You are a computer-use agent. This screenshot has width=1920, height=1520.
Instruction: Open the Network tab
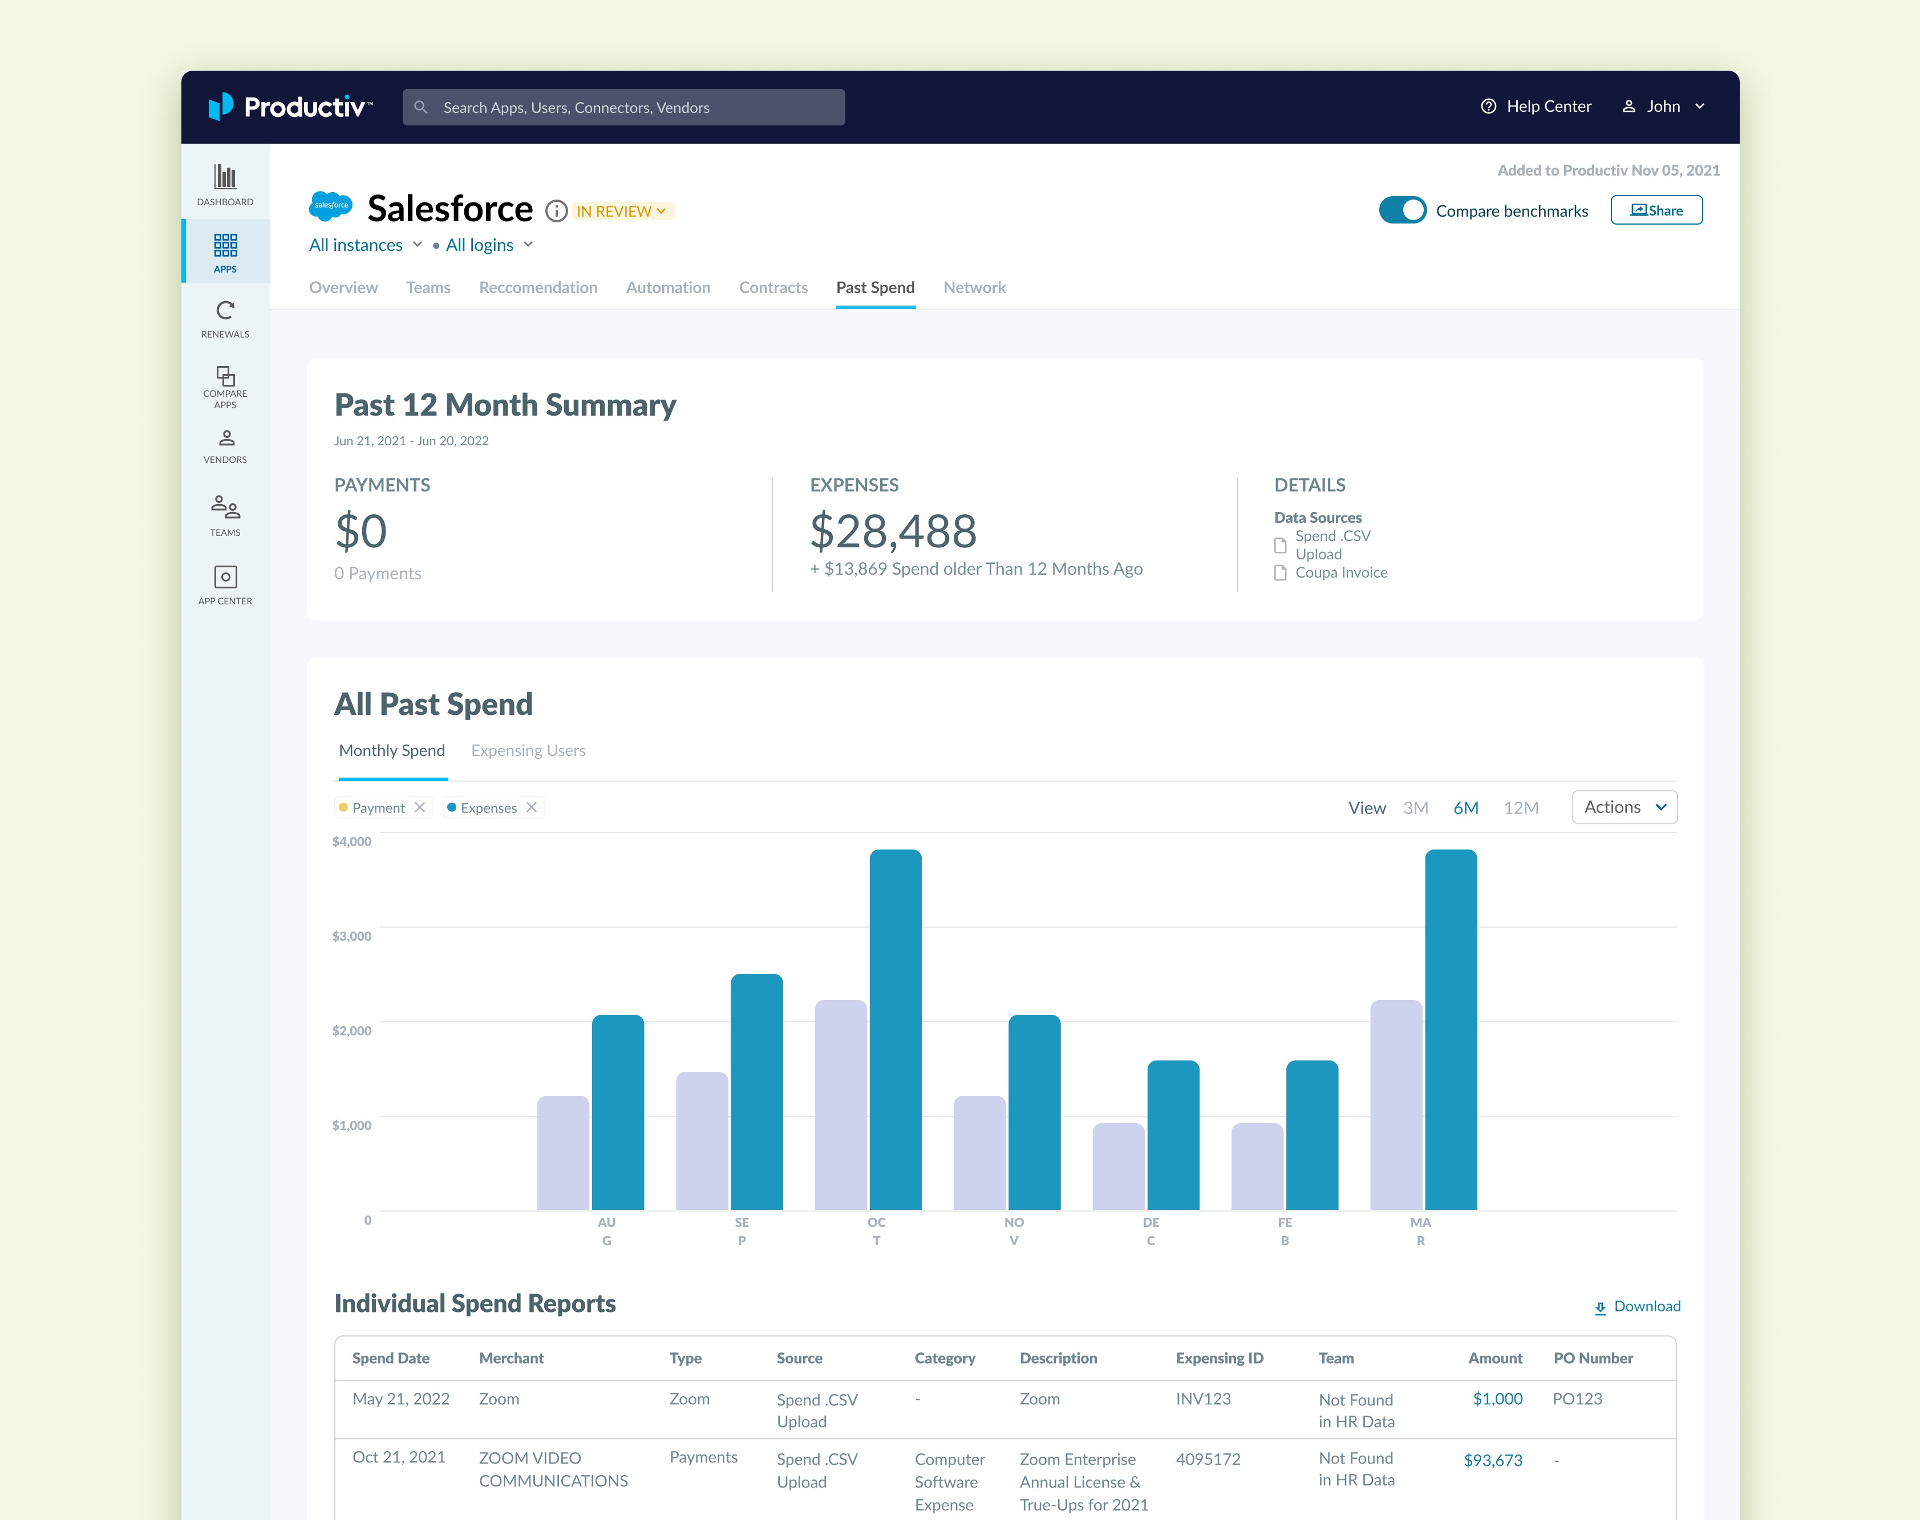click(975, 287)
